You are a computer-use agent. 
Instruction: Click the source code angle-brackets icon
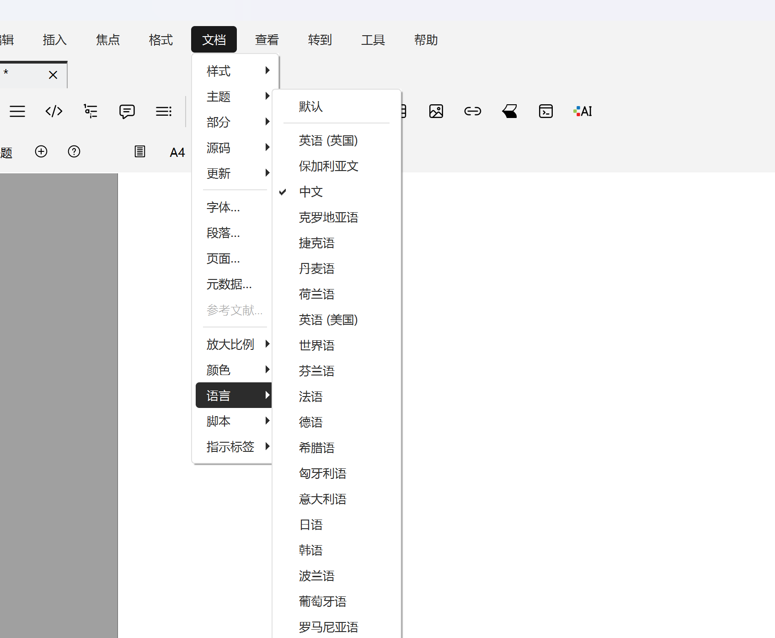[x=54, y=111]
